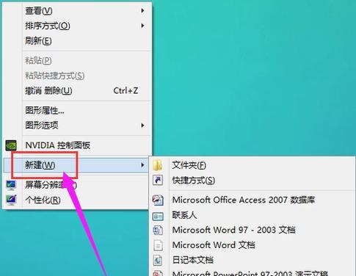Select the 粘贴(P) entry

click(x=77, y=60)
